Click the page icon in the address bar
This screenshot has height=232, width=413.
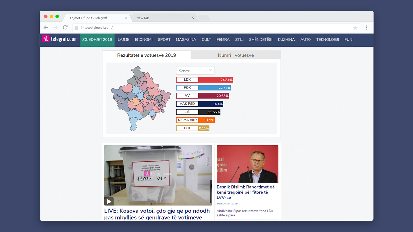click(76, 28)
